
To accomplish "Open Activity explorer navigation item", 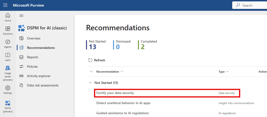I will [x=39, y=76].
